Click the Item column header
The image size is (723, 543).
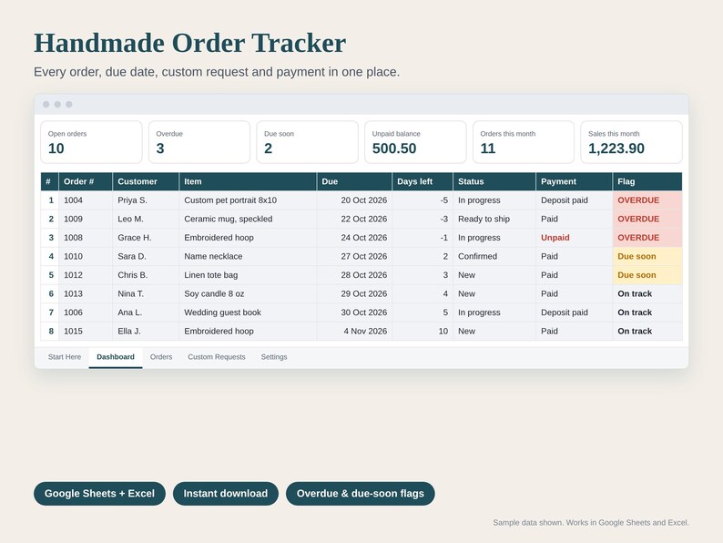coord(248,182)
